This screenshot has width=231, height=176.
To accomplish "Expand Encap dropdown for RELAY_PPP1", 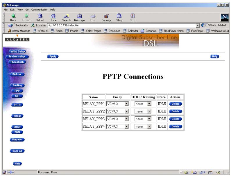I will [127, 104].
